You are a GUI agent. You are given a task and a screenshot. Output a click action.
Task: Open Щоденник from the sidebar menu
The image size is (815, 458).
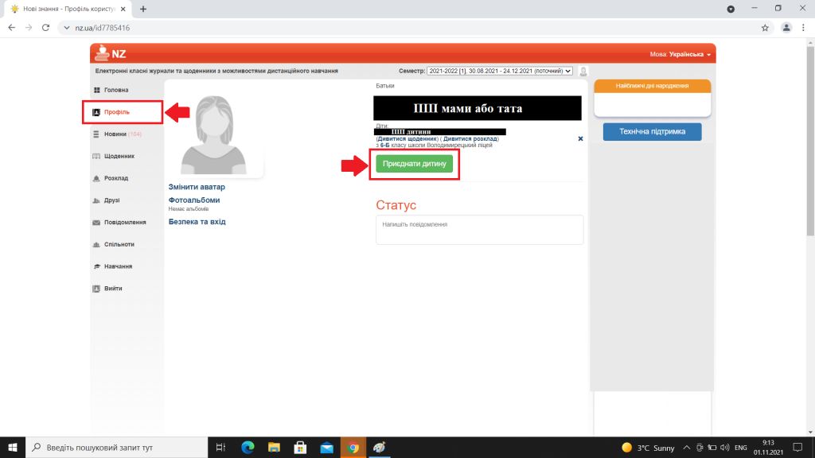pos(119,156)
